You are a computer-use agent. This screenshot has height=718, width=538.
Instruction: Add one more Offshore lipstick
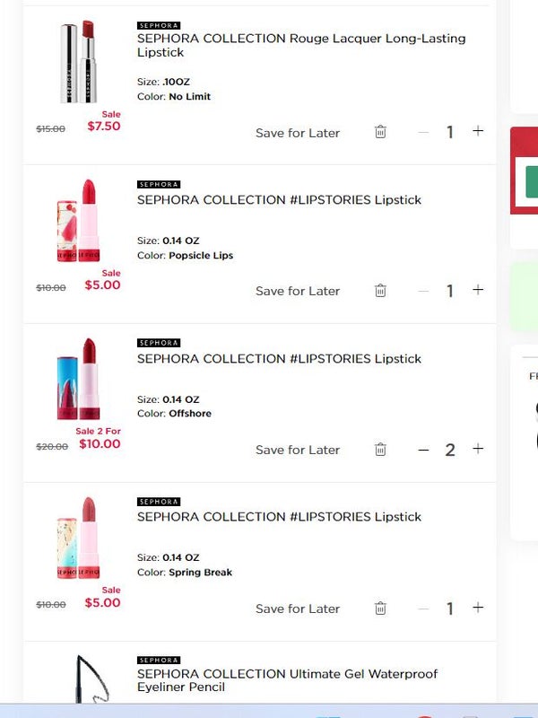click(478, 449)
